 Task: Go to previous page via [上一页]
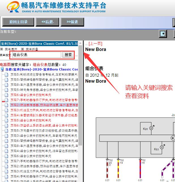tap(95, 44)
